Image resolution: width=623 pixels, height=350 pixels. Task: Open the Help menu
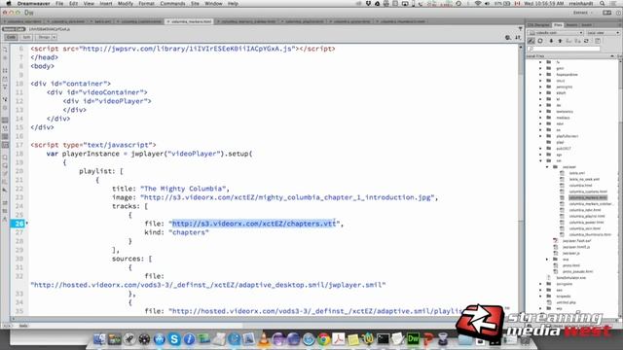pyautogui.click(x=233, y=4)
